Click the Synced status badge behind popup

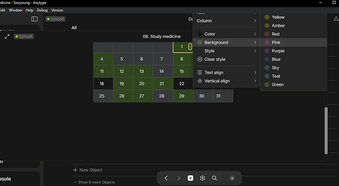coord(56,19)
